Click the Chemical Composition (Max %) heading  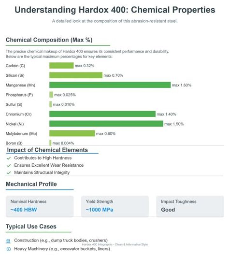click(x=49, y=40)
